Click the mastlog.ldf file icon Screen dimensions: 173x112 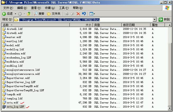[x=4, y=41]
